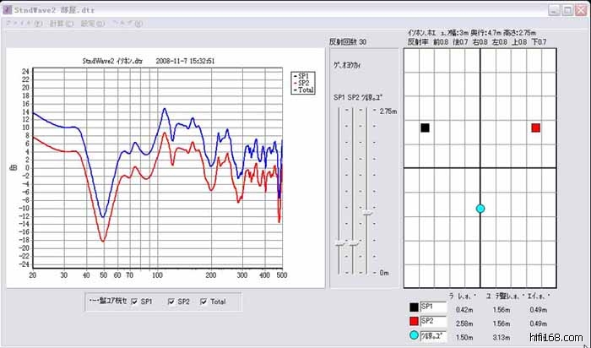Uncheck the Total curve checkbox
This screenshot has height=348, width=591.
pos(204,302)
